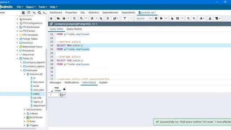Viewport: 231px width, 130px height.
Task: Save the query file icon
Action: tap(64, 18)
